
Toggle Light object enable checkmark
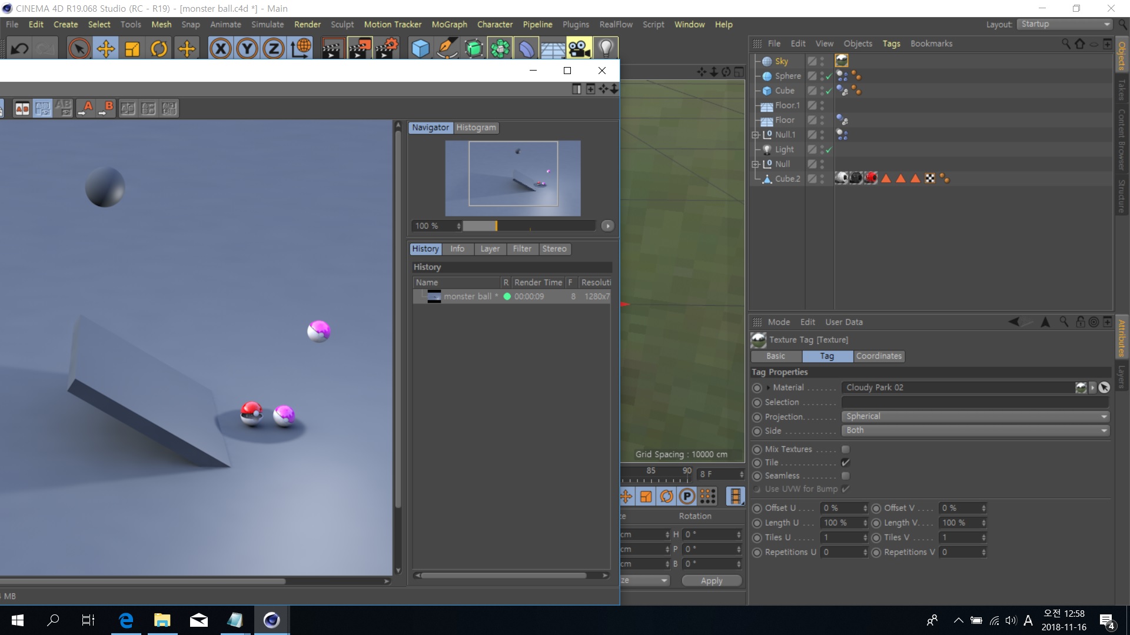829,150
